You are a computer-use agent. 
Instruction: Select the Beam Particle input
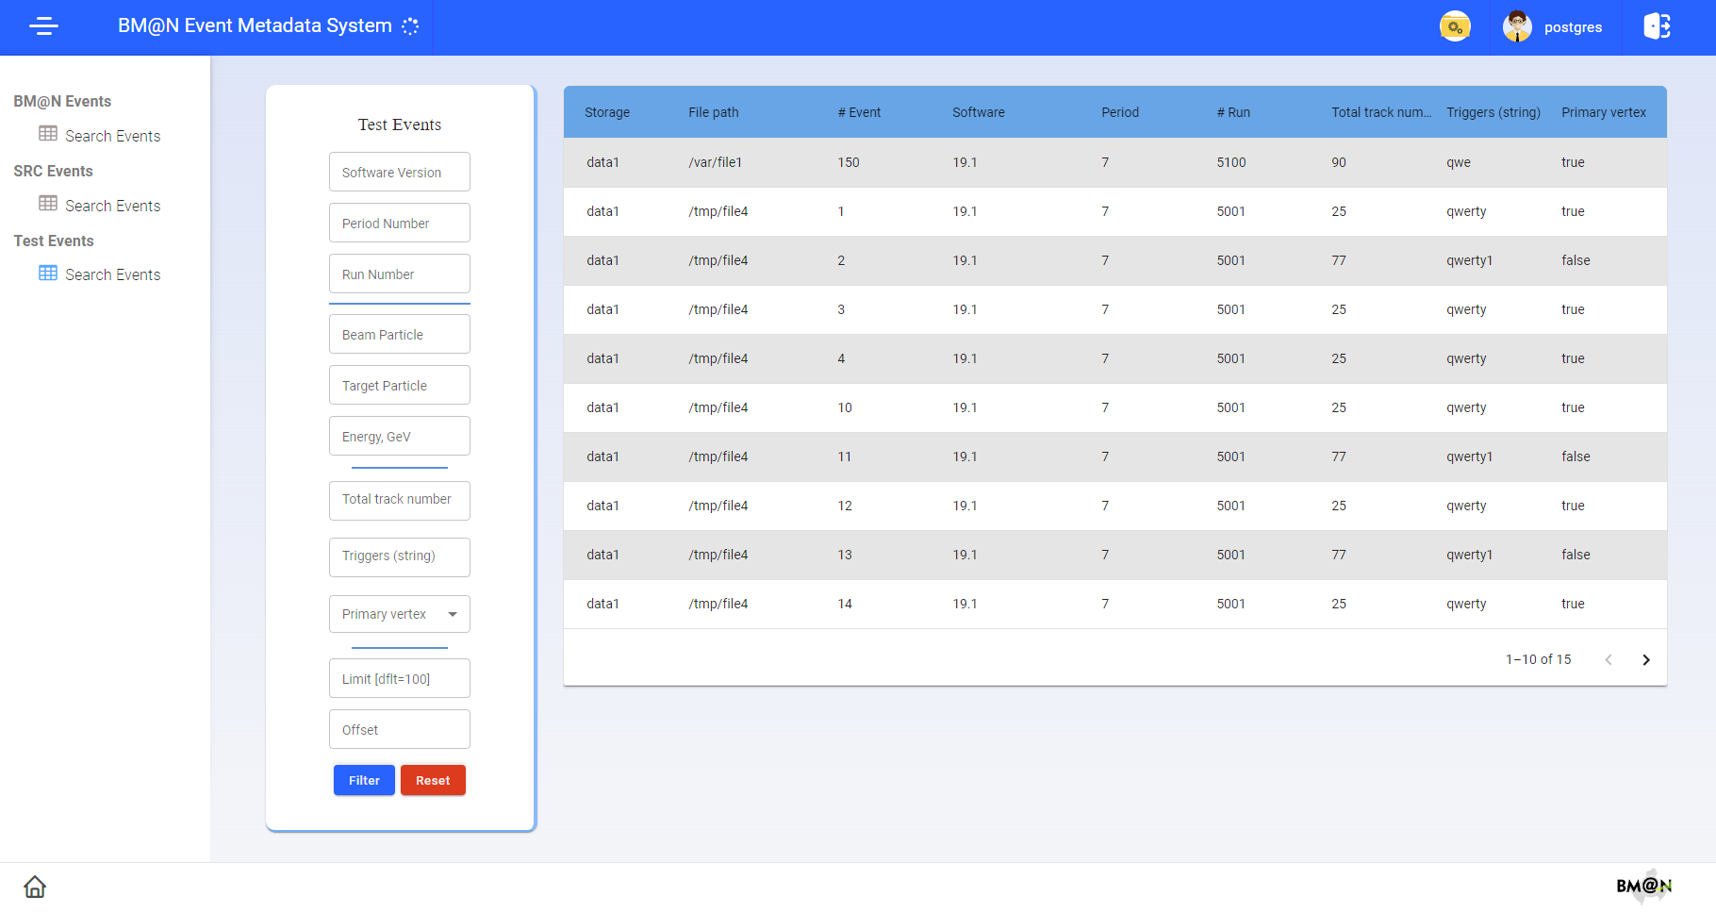tap(400, 335)
